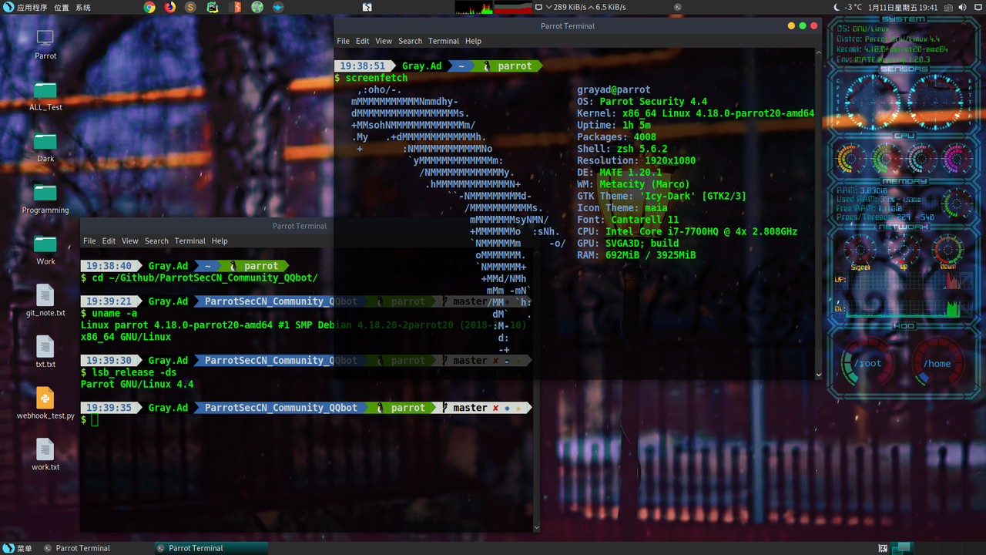This screenshot has height=555, width=986.
Task: Launch PyCharm from the top panel
Action: pyautogui.click(x=212, y=7)
